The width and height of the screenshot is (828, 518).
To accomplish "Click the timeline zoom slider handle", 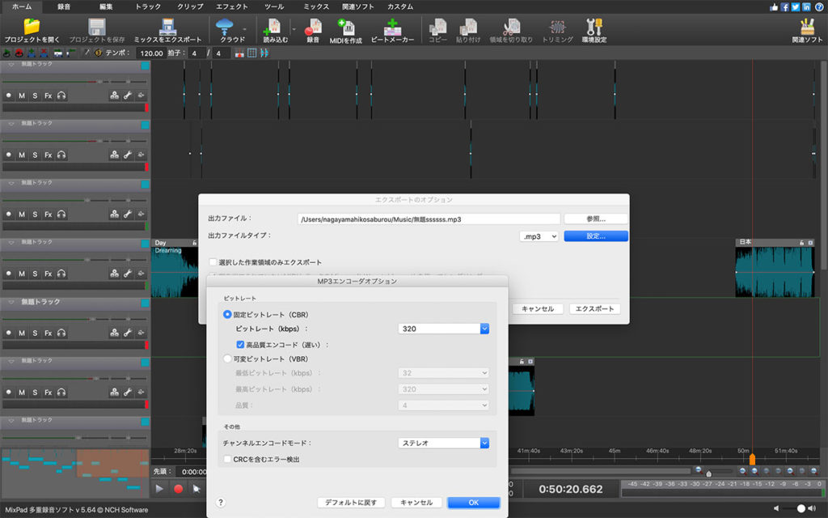I will click(x=708, y=473).
